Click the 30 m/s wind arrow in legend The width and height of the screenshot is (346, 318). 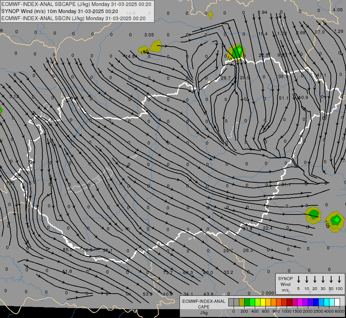click(x=323, y=279)
